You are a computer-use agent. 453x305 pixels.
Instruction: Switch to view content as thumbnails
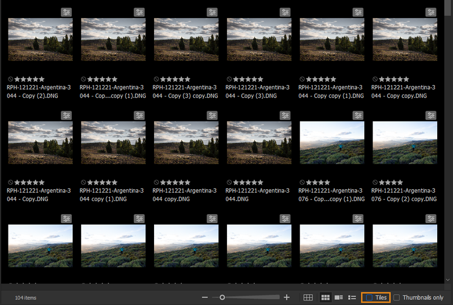[325, 298]
